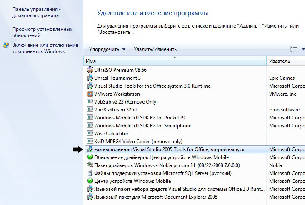Click the Языковой пакет набора средств Visual Studio icon
The image size is (305, 205).
click(x=90, y=189)
